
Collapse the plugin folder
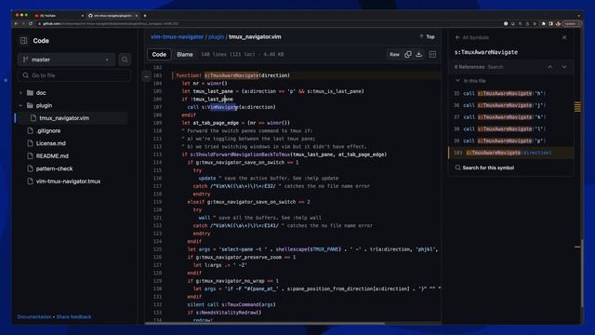(x=20, y=105)
